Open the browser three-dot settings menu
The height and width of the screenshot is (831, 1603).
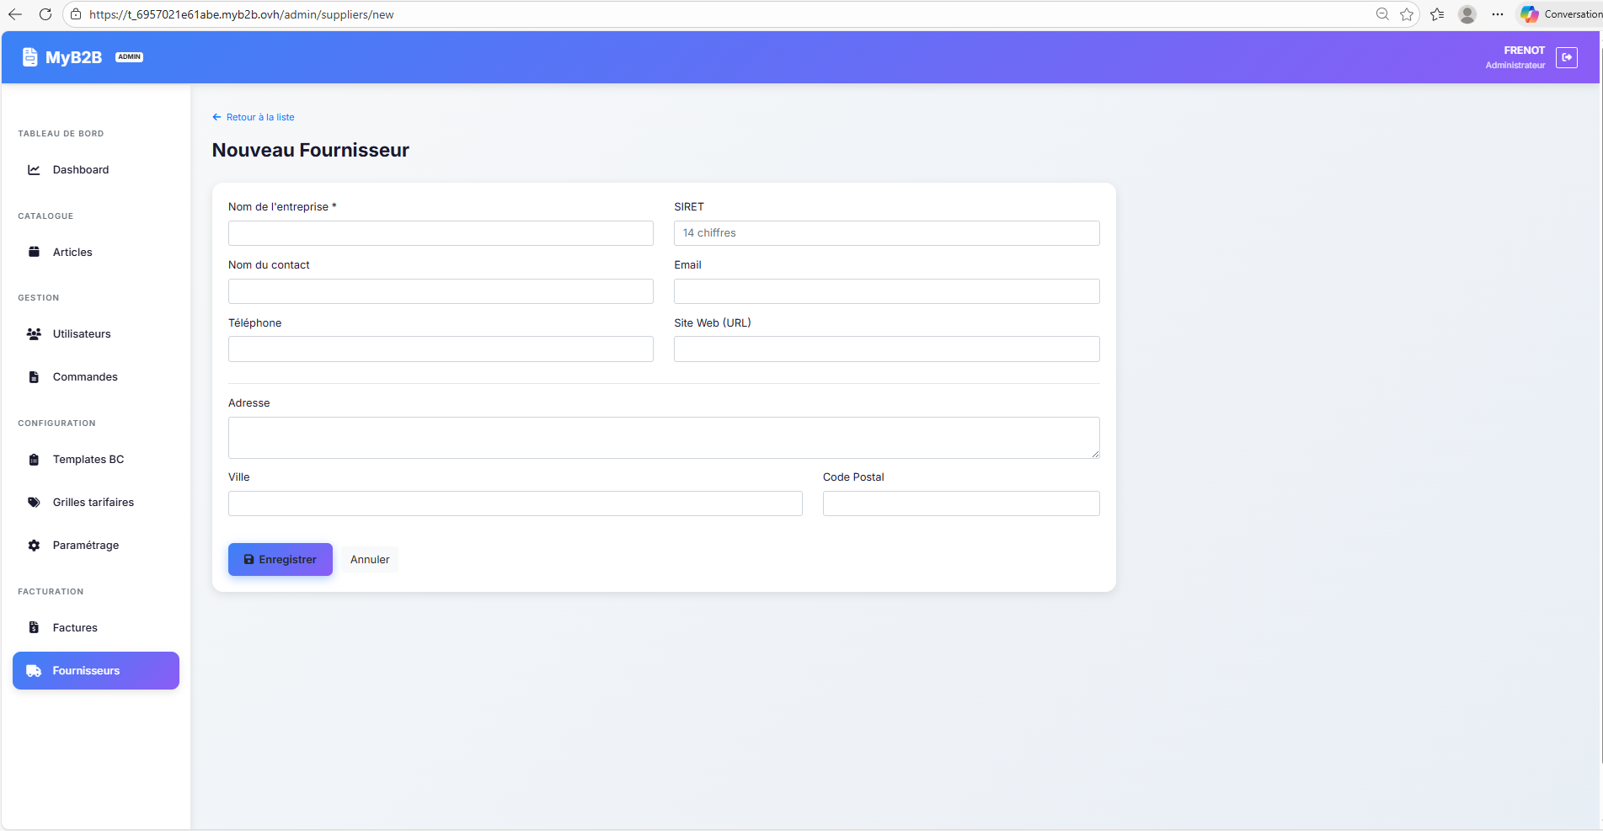click(x=1497, y=14)
